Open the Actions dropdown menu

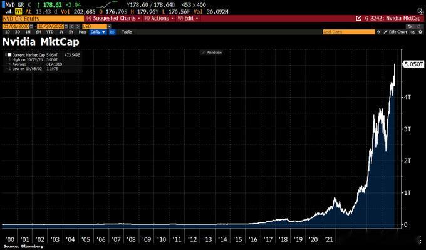point(159,19)
